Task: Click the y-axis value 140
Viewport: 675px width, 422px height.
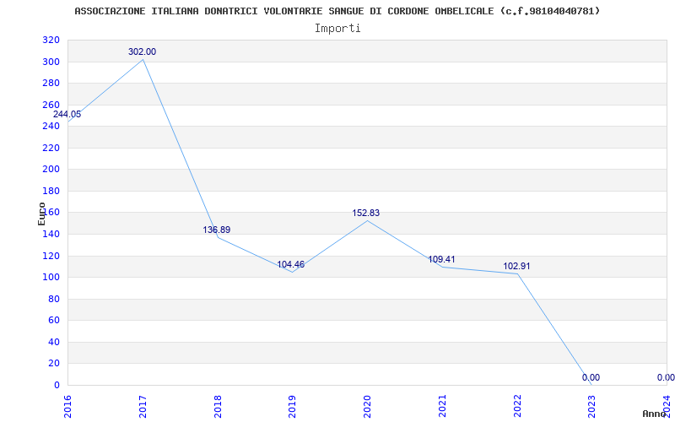Action: click(x=51, y=235)
